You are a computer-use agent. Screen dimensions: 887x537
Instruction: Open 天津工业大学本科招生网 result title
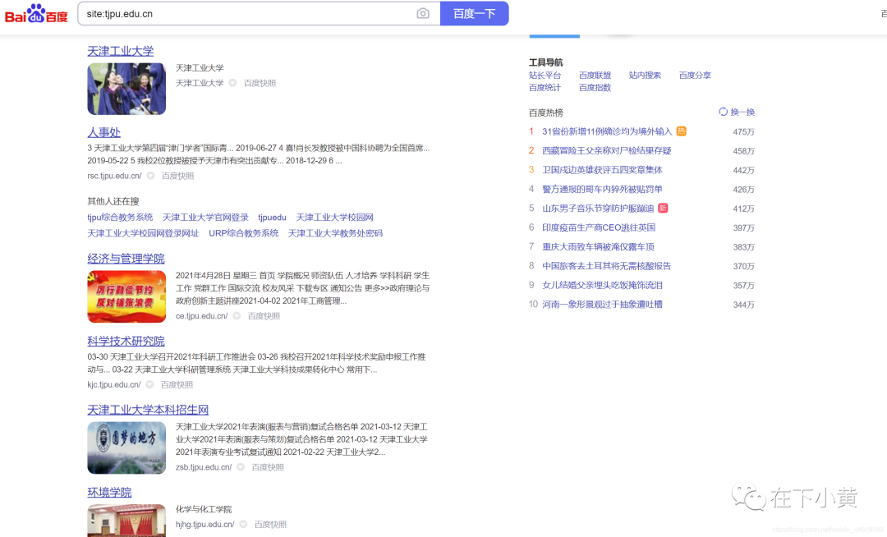pyautogui.click(x=148, y=410)
